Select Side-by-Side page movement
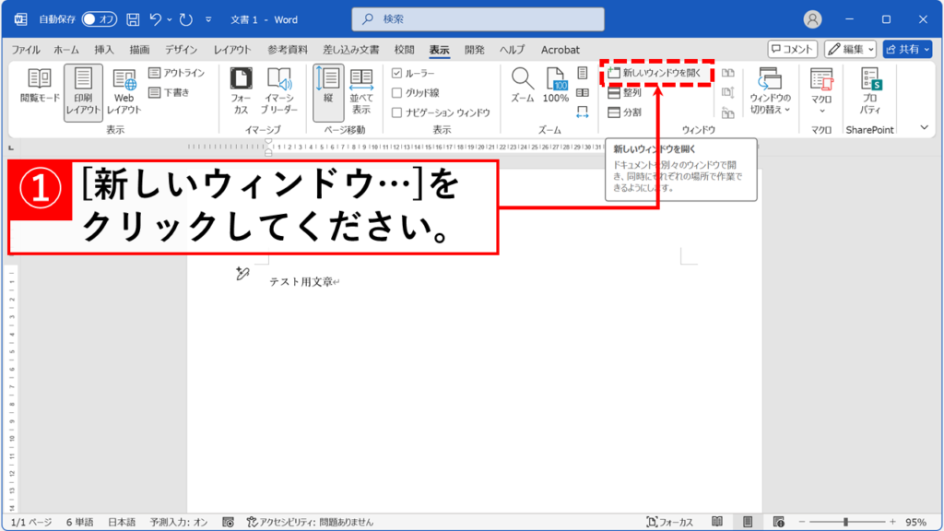 pos(360,90)
